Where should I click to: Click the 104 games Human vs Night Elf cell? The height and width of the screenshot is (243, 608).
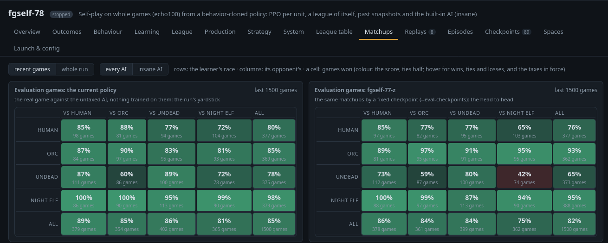coord(224,130)
